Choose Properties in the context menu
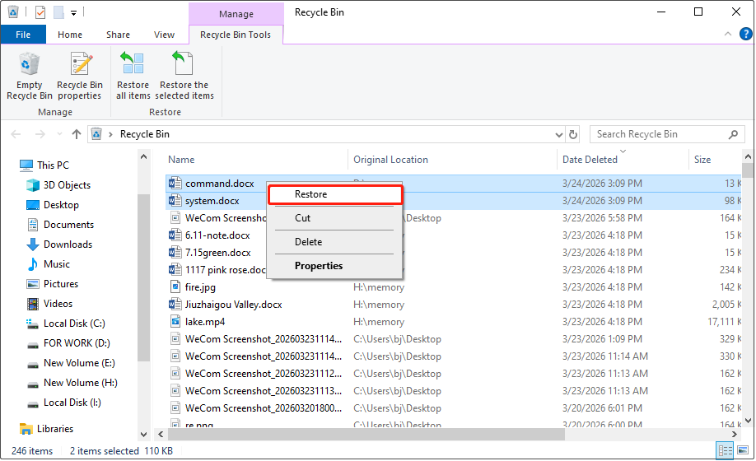 click(x=334, y=266)
